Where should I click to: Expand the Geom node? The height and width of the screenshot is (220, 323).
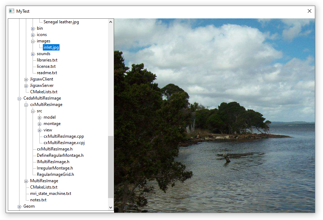point(19,207)
